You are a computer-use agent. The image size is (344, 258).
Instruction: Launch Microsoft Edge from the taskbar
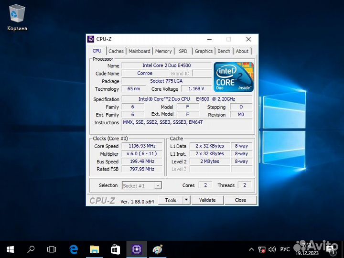coord(74,249)
